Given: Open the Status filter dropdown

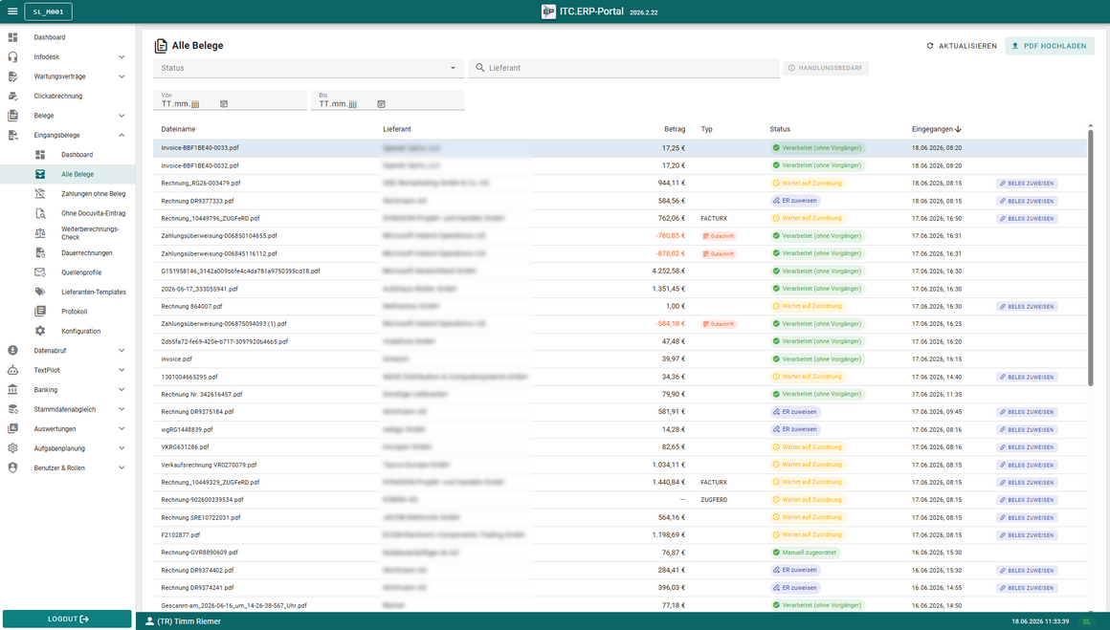Looking at the screenshot, I should point(309,68).
